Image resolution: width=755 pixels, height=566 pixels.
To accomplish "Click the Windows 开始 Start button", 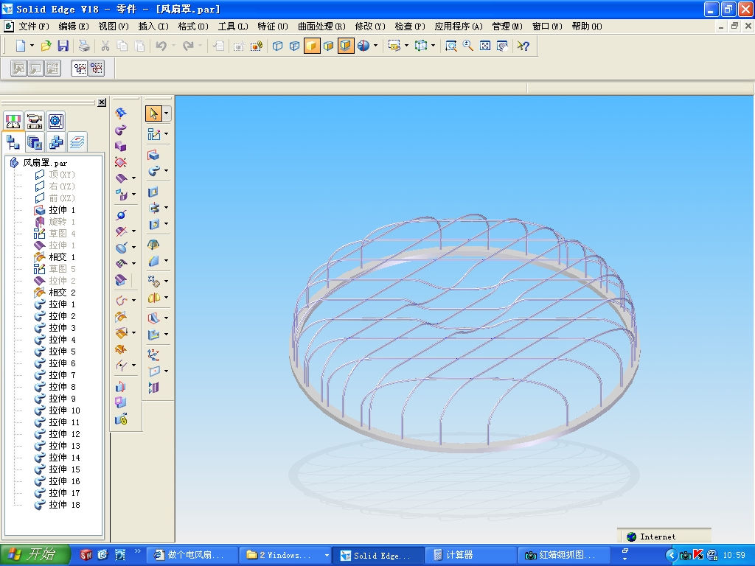I will click(x=35, y=555).
